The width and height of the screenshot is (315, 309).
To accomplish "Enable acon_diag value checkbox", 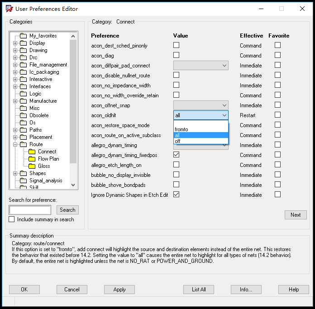I will pyautogui.click(x=176, y=55).
